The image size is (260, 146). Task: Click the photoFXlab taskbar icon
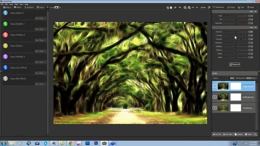tap(104, 143)
